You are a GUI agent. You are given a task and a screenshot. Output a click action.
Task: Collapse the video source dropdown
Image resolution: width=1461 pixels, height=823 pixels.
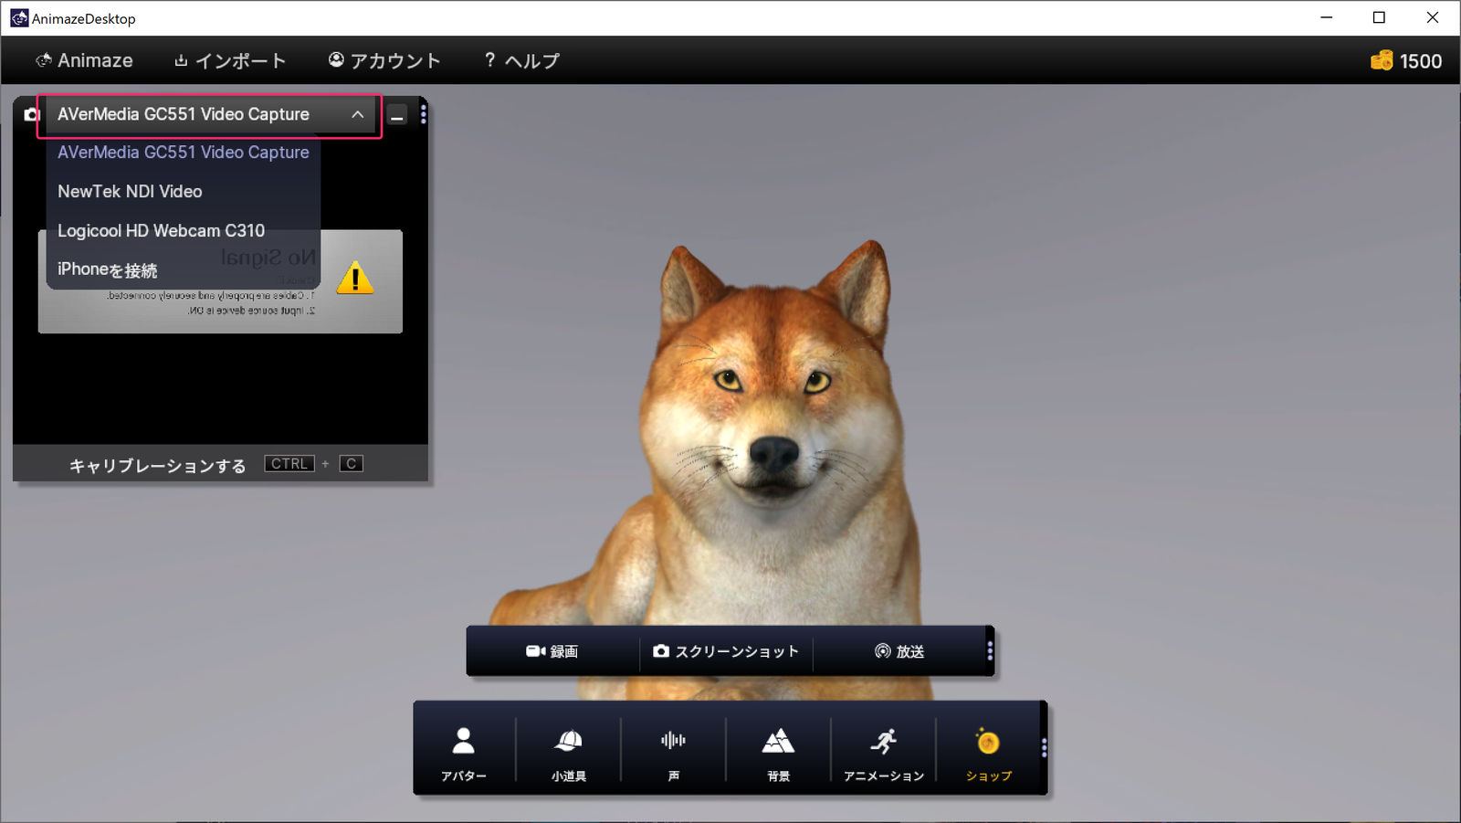click(x=358, y=115)
